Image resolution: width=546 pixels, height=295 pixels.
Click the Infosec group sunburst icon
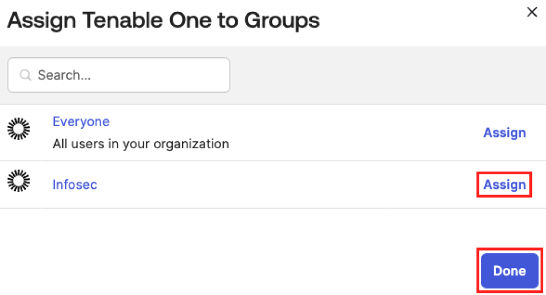click(x=18, y=181)
